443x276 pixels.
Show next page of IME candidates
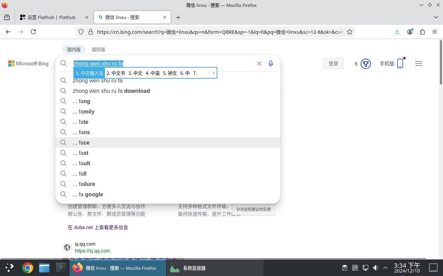(x=214, y=73)
